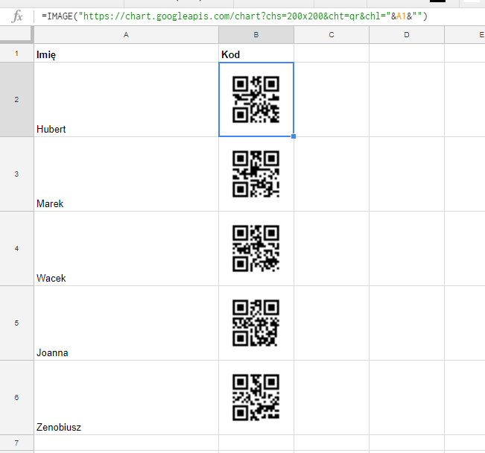Image resolution: width=485 pixels, height=453 pixels.
Task: Click the QR code for Joanna
Action: (256, 323)
